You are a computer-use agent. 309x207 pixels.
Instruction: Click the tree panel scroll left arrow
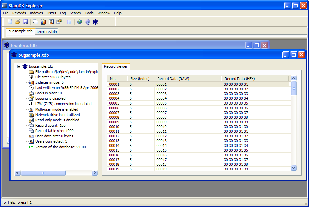pos(18,173)
